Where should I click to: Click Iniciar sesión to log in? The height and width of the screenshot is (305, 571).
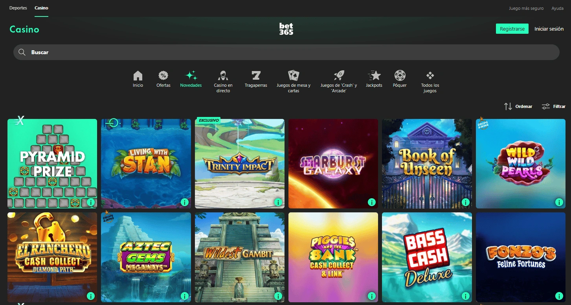549,29
